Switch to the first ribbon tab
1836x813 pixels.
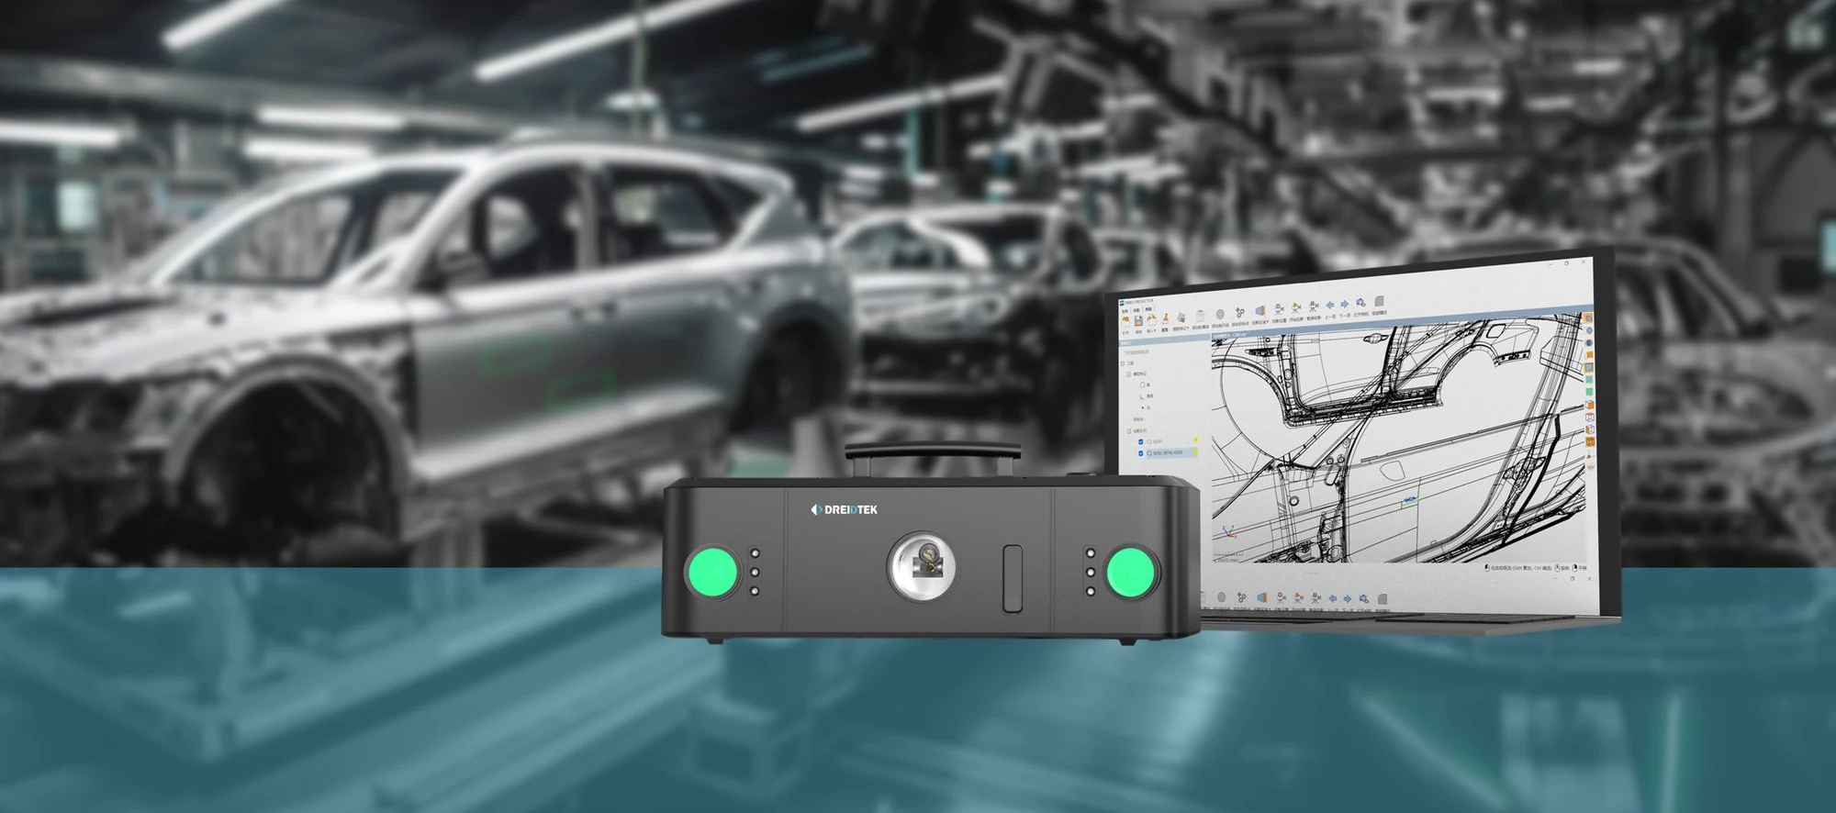point(1125,311)
